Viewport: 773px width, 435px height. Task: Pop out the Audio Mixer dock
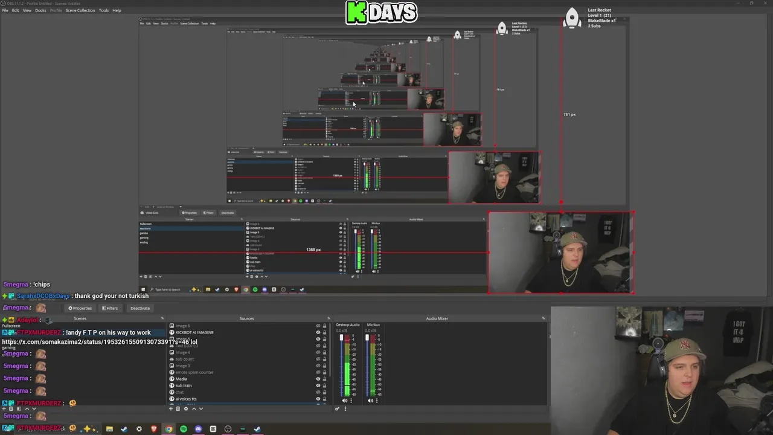(x=543, y=318)
